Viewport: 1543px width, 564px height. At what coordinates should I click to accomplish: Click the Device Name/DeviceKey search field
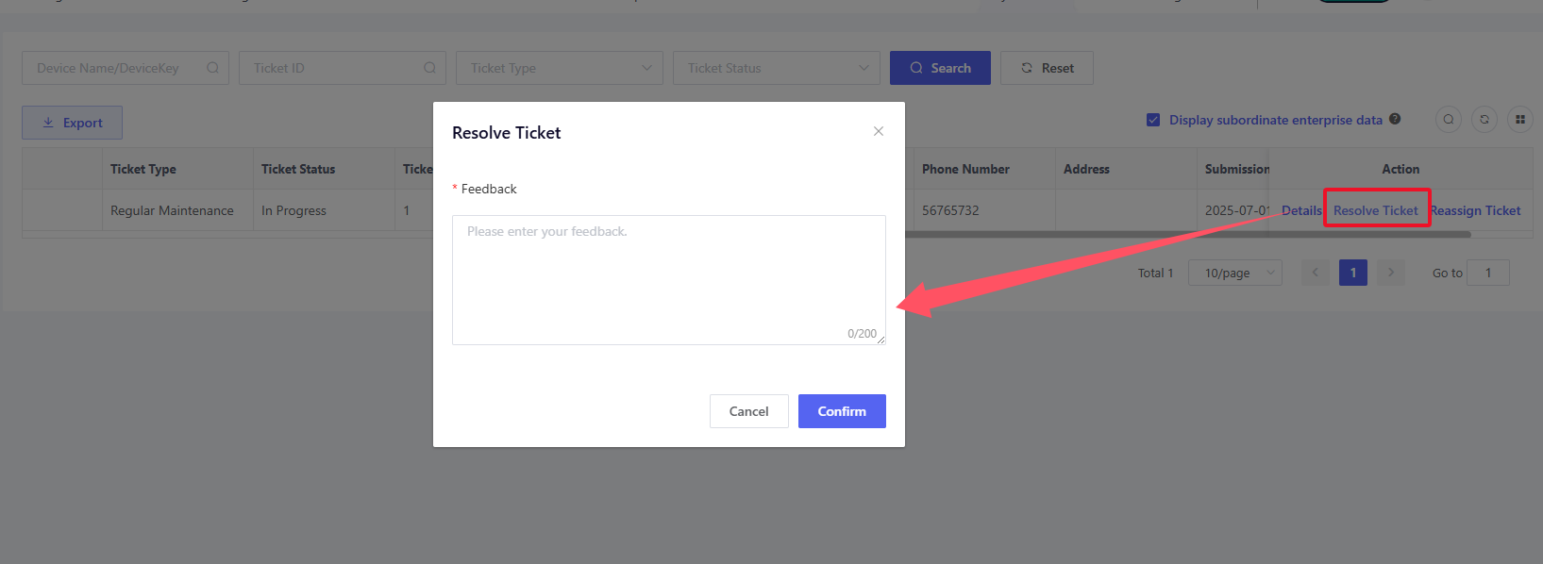point(113,68)
